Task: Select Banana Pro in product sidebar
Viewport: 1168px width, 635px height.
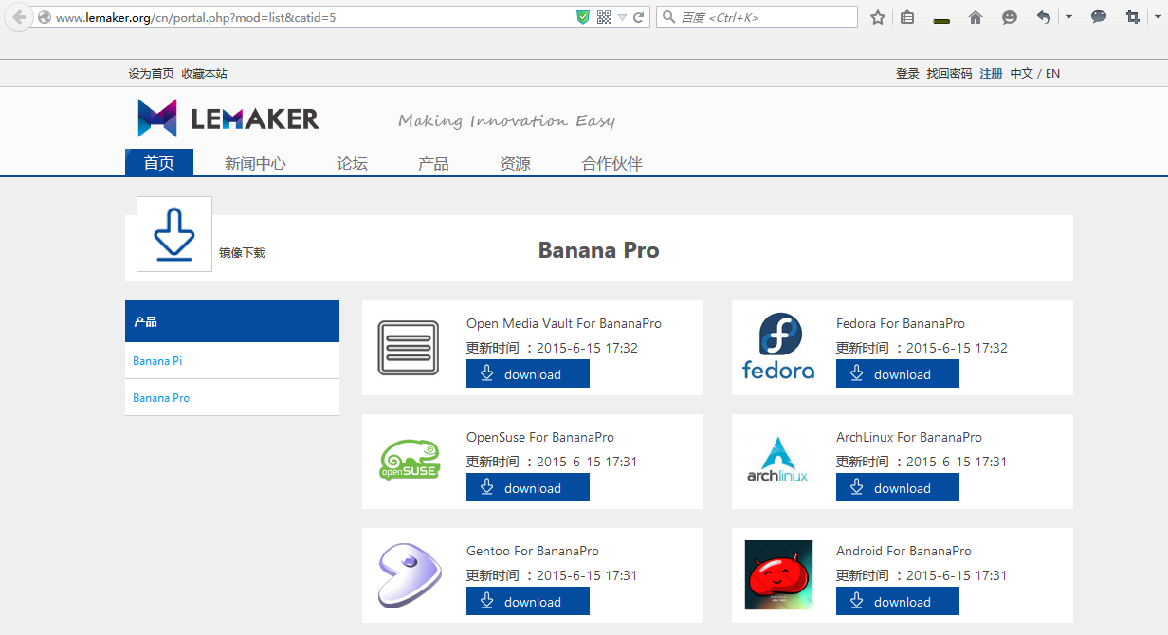Action: [x=161, y=397]
